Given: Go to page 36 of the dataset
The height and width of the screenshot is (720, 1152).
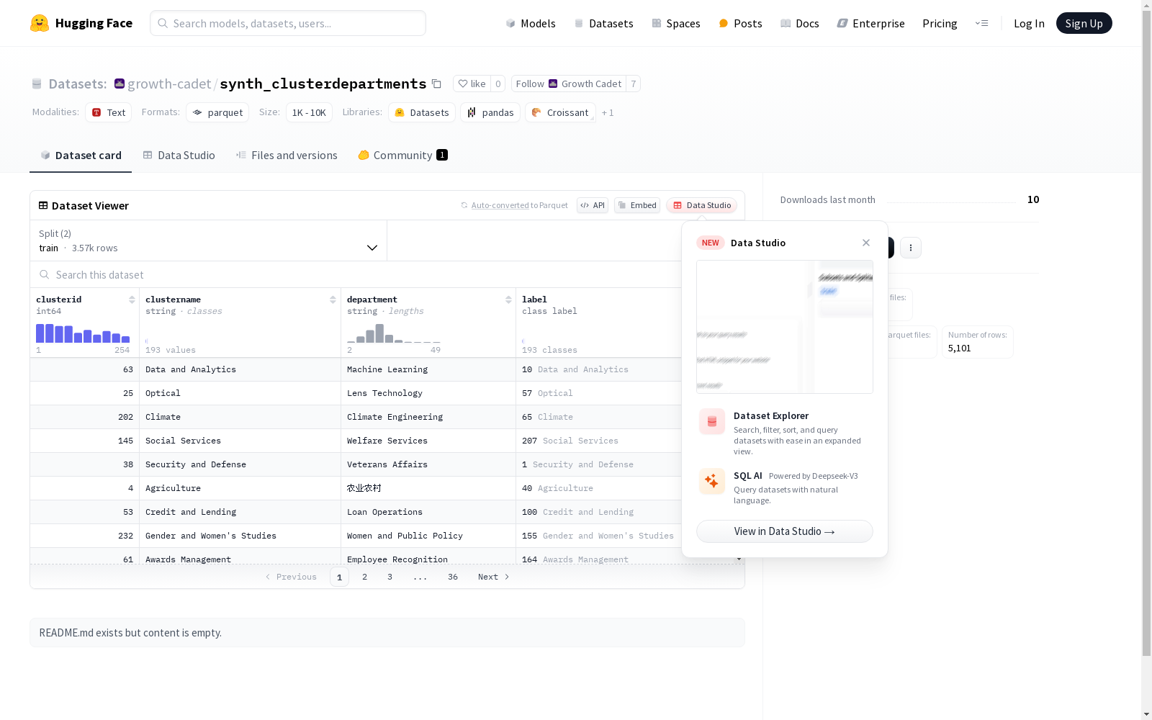Looking at the screenshot, I should pyautogui.click(x=453, y=577).
